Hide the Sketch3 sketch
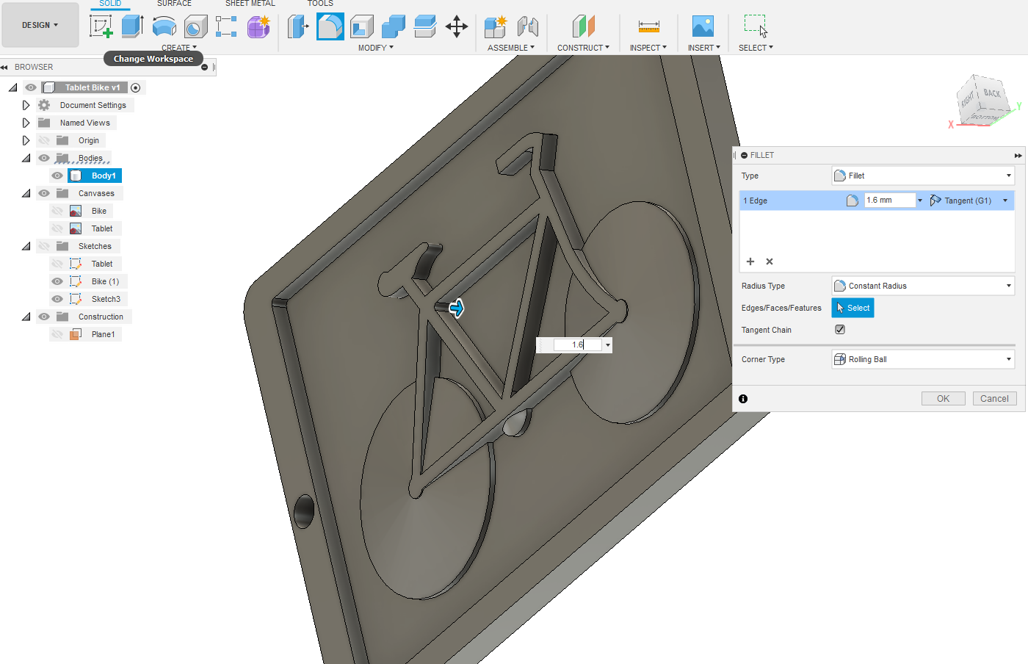Screen dimensions: 1028x664 pos(57,299)
